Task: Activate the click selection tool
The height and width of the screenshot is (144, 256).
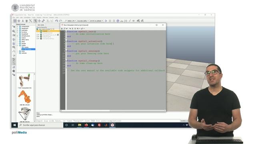Action: click(35, 21)
